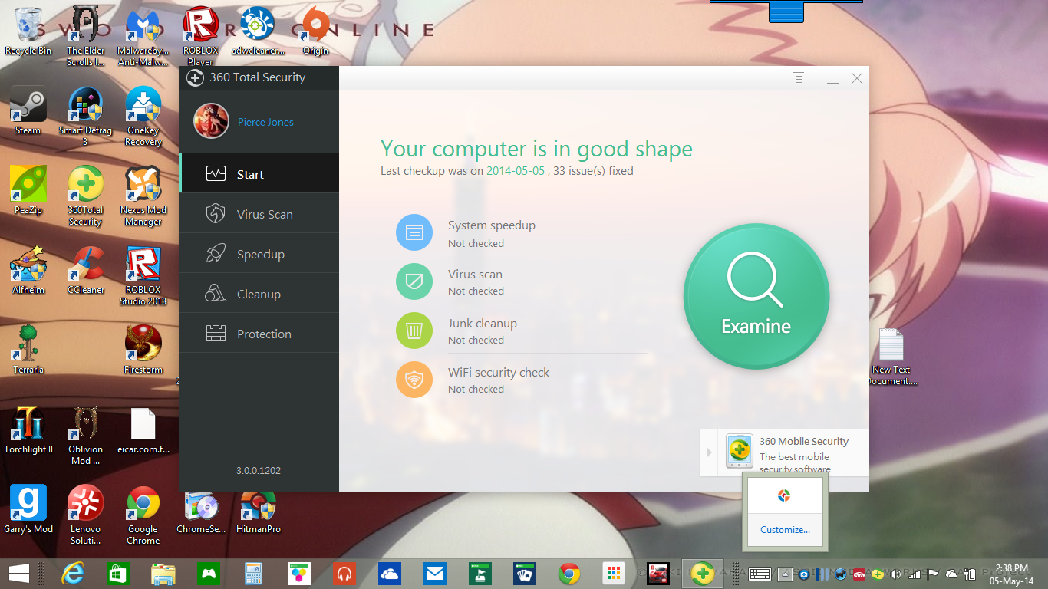
Task: Select the Torchlight II desktop icon
Action: [28, 429]
